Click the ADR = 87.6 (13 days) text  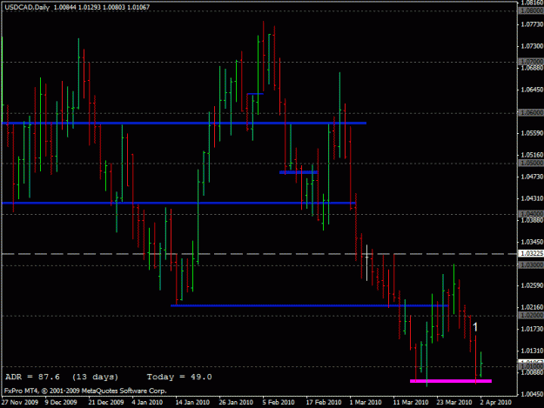pyautogui.click(x=62, y=377)
